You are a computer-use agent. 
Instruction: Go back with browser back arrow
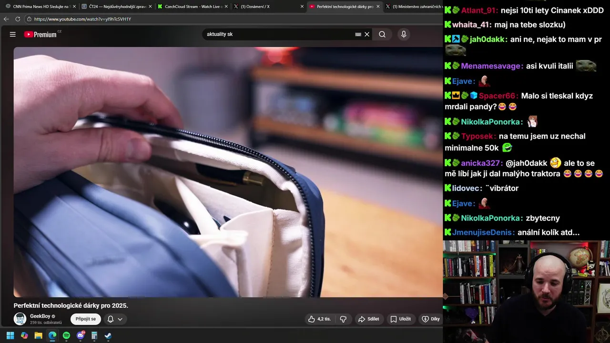pyautogui.click(x=6, y=19)
